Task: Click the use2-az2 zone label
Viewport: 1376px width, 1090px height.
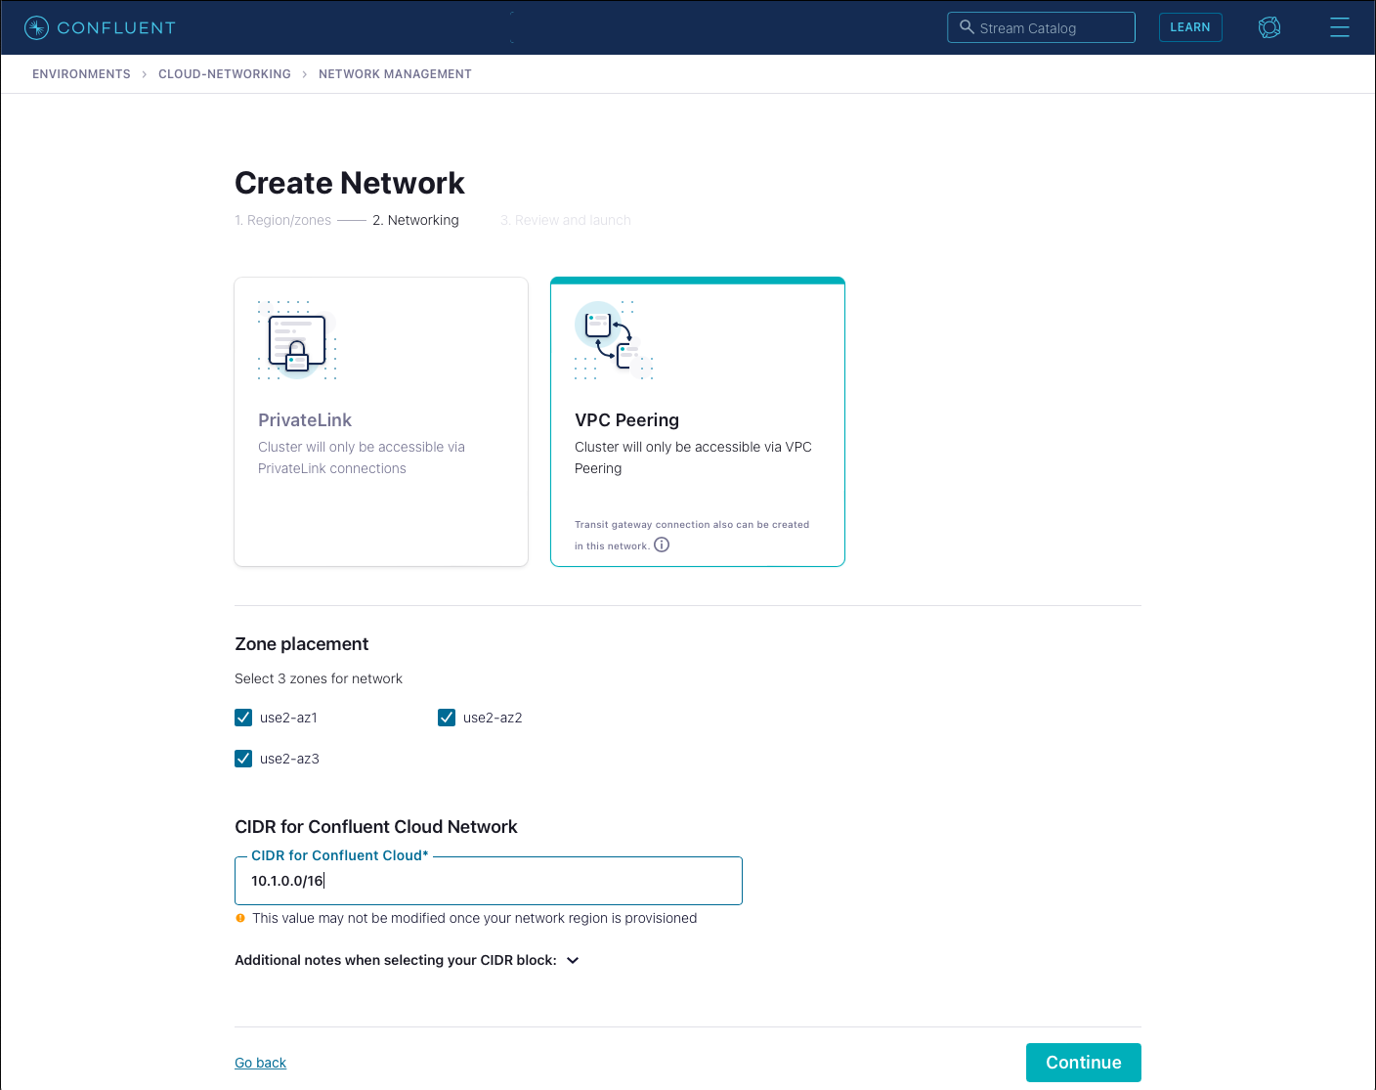Action: [x=493, y=718]
